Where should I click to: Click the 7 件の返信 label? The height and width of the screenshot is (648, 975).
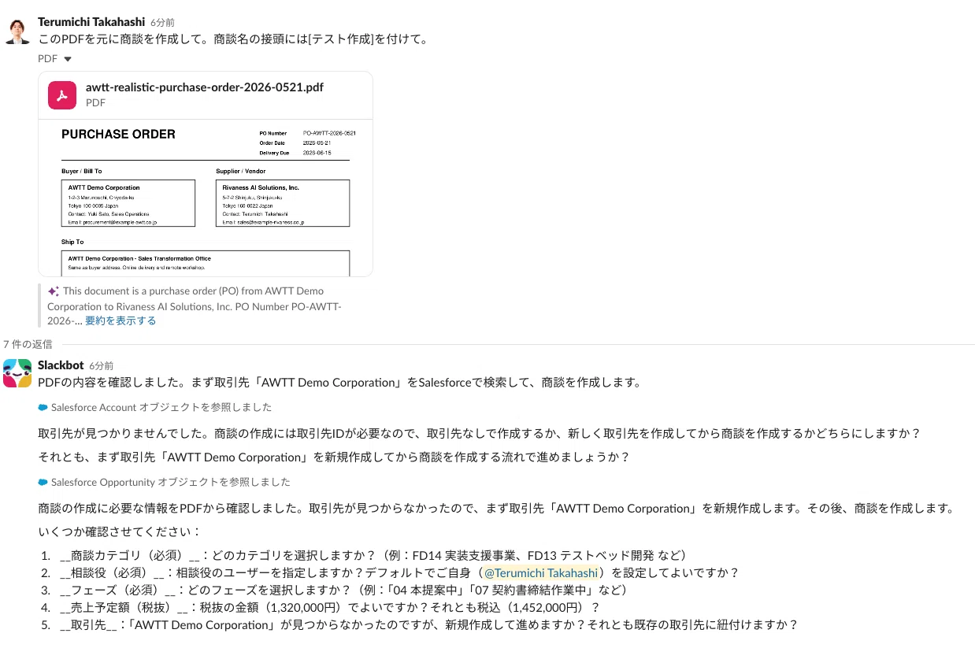coord(28,344)
